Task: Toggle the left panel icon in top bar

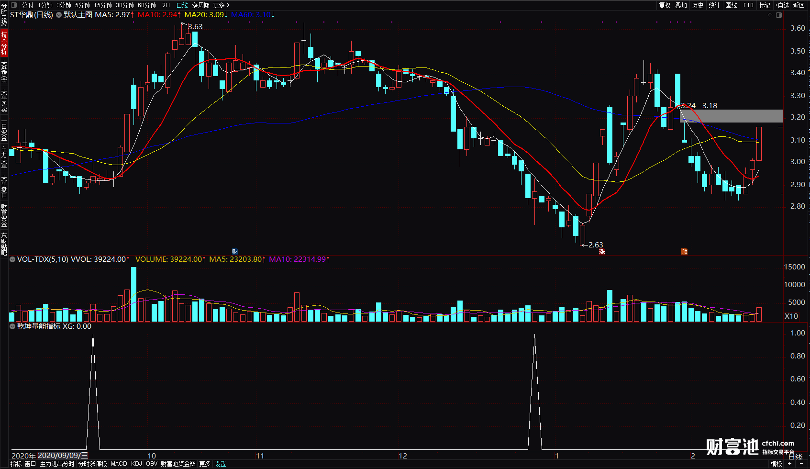Action: (x=13, y=5)
